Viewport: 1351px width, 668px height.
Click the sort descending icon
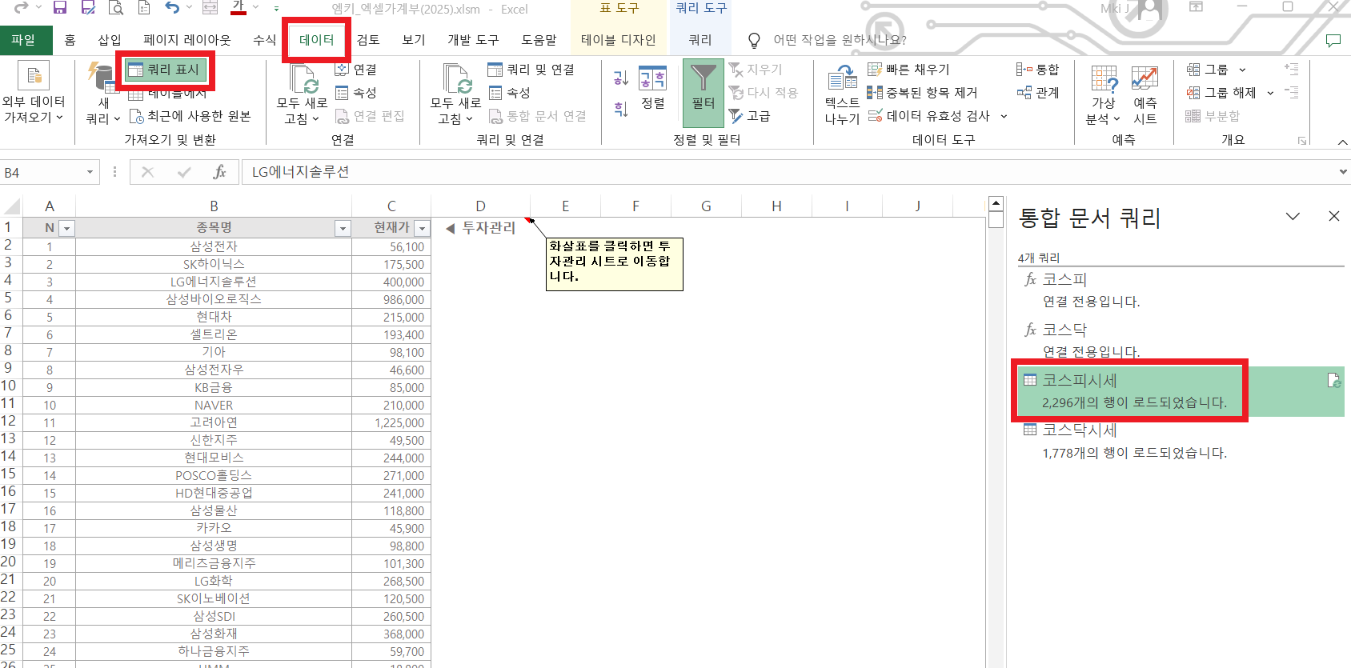click(x=621, y=109)
